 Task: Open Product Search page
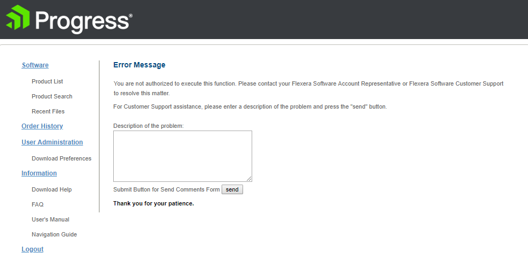coord(52,96)
